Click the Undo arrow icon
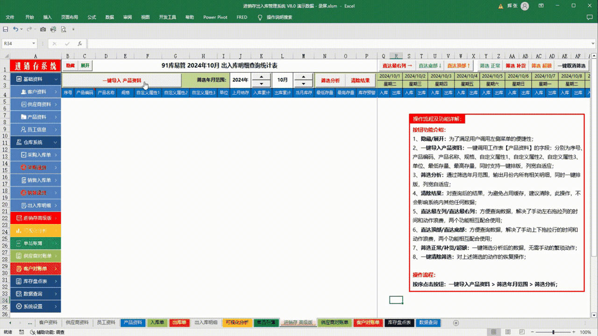 (15, 29)
